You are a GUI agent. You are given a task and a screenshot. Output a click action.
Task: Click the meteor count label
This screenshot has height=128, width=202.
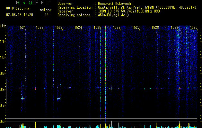pyautogui.click(x=46, y=10)
